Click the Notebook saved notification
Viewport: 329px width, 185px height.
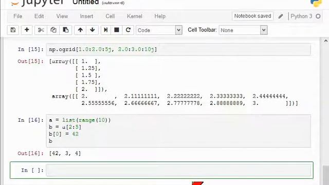(252, 16)
